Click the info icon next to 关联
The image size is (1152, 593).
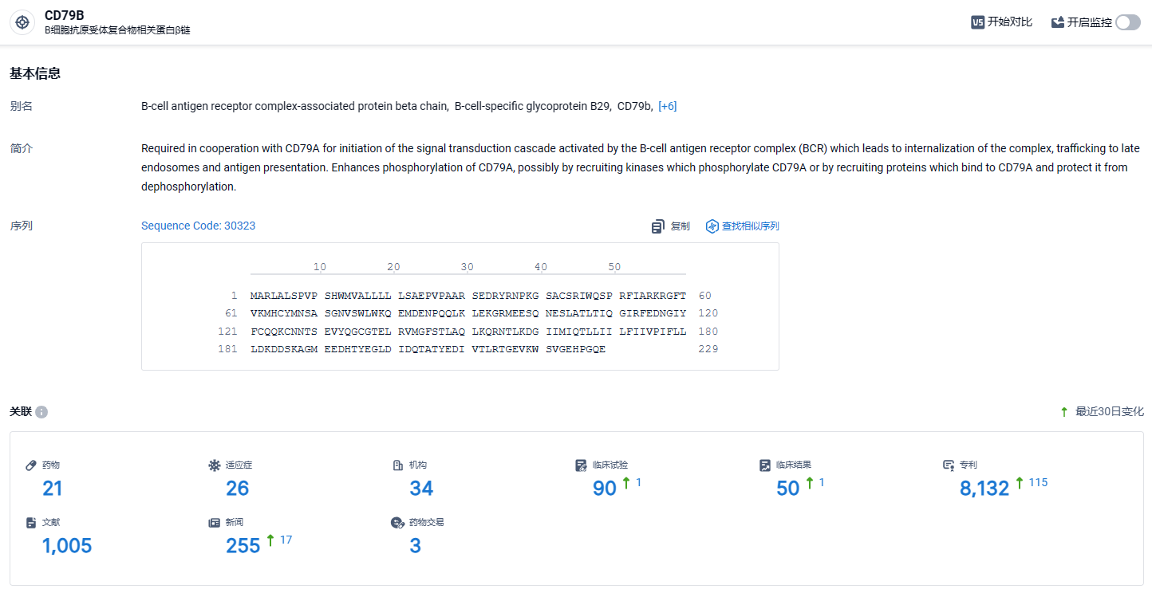(x=41, y=412)
